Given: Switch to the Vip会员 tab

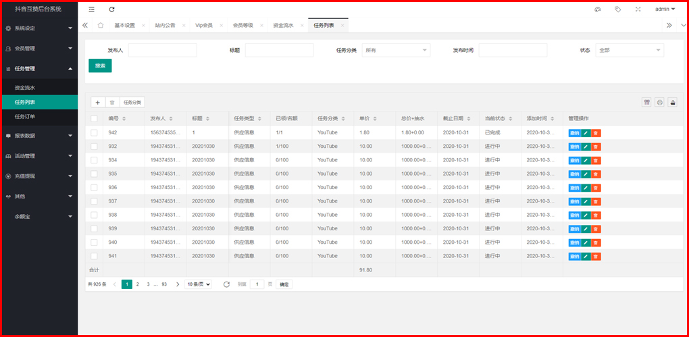Looking at the screenshot, I should tap(203, 26).
